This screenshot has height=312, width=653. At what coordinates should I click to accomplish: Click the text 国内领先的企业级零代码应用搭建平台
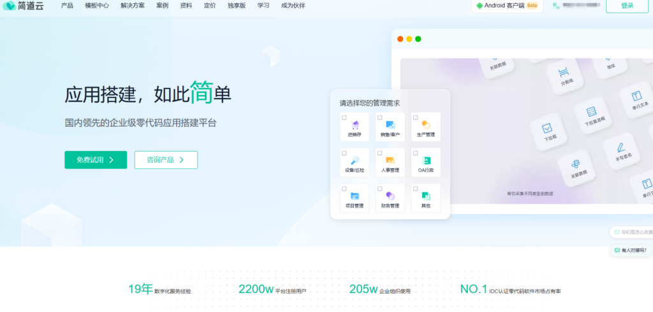click(141, 123)
